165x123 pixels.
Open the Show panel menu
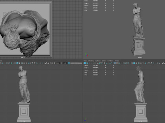[104, 61]
